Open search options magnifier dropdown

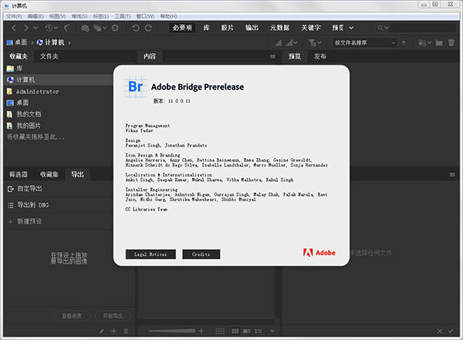click(383, 28)
